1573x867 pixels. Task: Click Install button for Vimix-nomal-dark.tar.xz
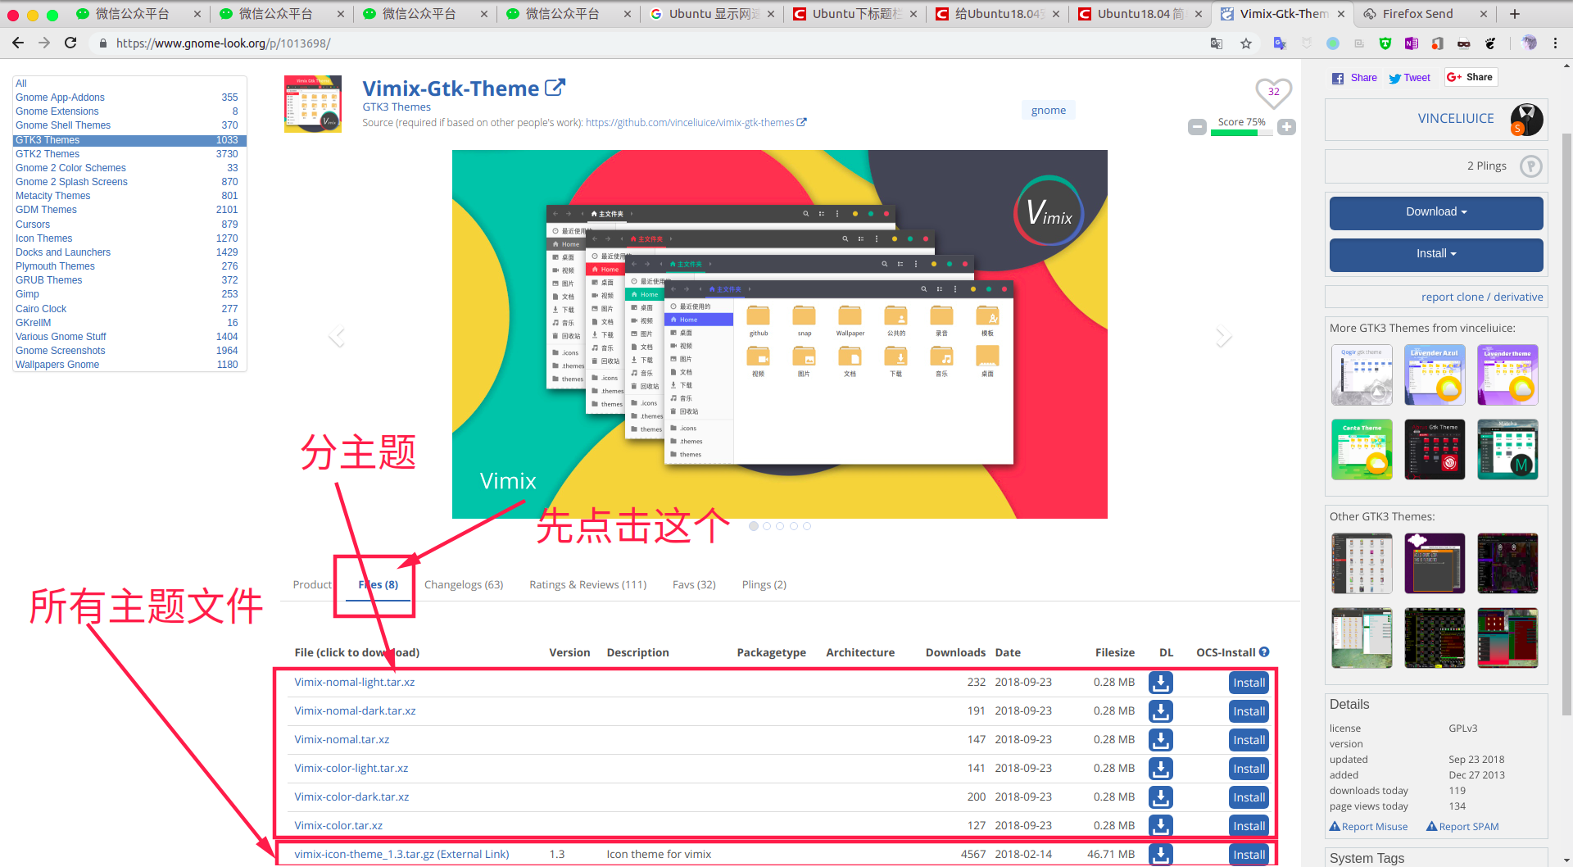coord(1249,711)
